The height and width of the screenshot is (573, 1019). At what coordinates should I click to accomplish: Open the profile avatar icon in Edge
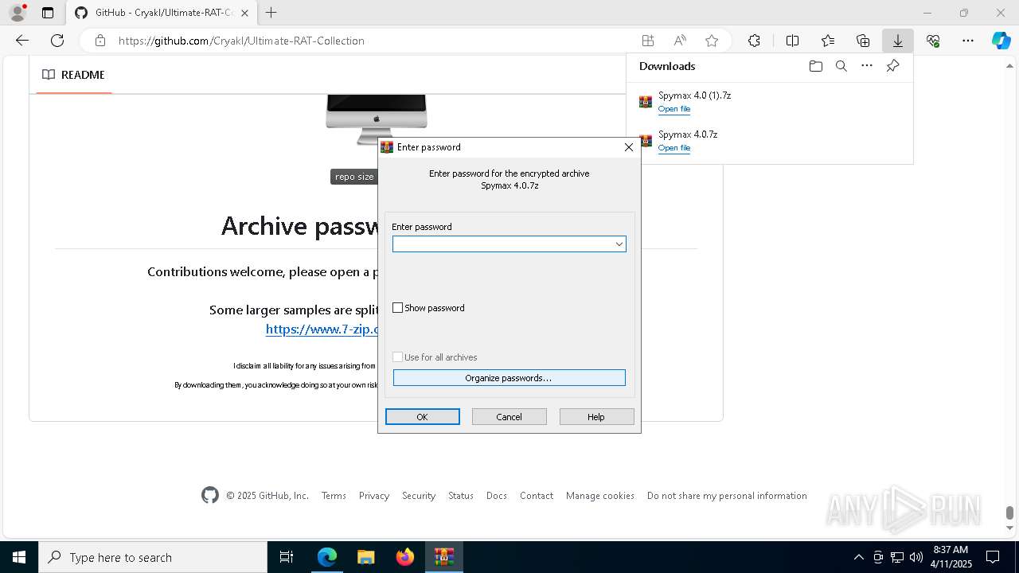tap(18, 13)
